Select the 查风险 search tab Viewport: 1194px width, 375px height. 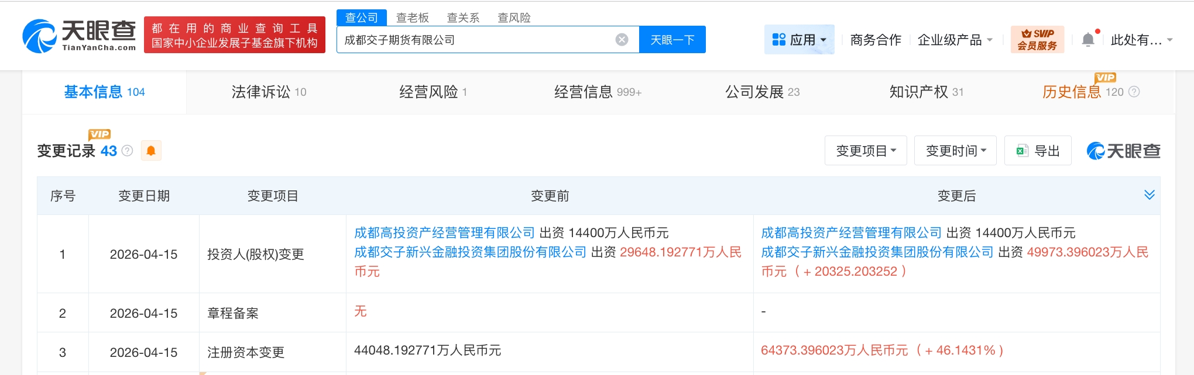point(514,18)
